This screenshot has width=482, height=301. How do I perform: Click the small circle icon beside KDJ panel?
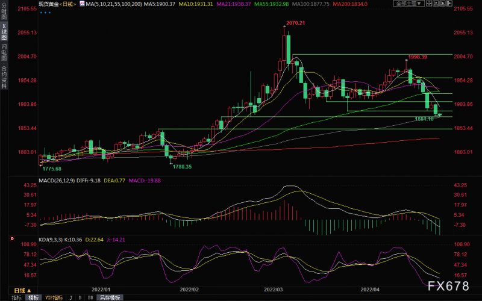[12, 238]
